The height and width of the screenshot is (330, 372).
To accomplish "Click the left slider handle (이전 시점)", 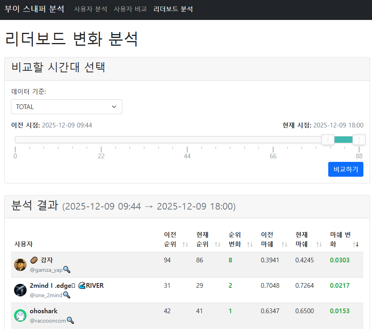I will click(328, 140).
